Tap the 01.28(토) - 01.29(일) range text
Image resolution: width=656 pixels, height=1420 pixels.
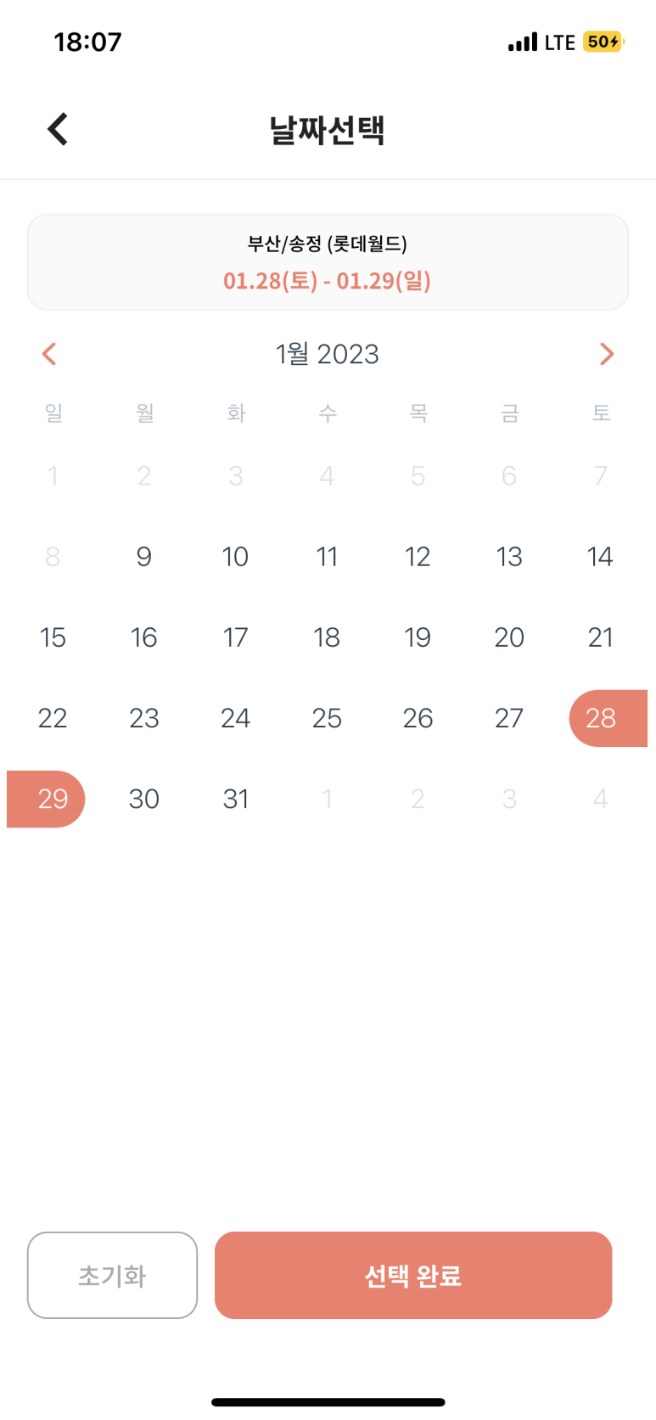click(328, 281)
